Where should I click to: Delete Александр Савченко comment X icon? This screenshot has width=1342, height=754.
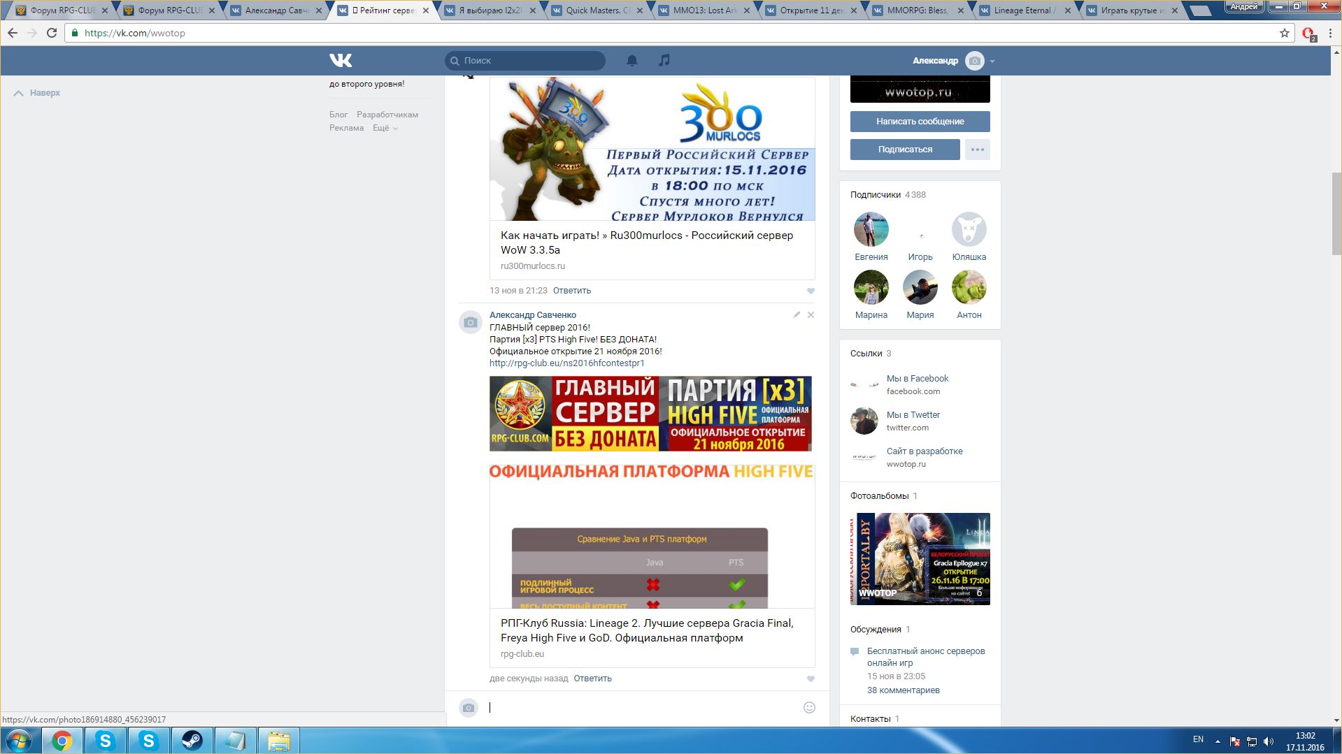click(811, 315)
